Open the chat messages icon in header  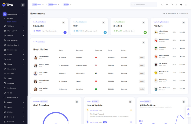point(172,5)
